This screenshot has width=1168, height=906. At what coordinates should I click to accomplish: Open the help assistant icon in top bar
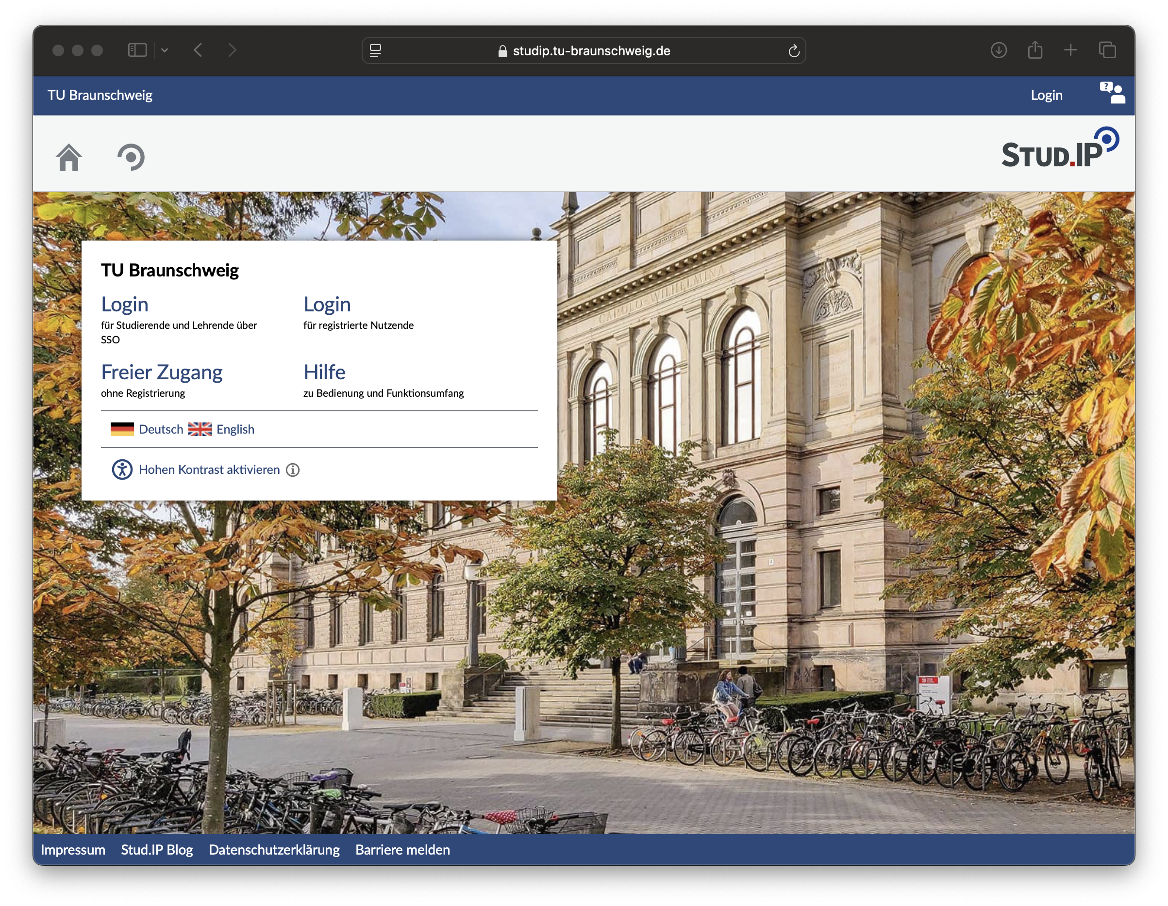pos(1112,94)
